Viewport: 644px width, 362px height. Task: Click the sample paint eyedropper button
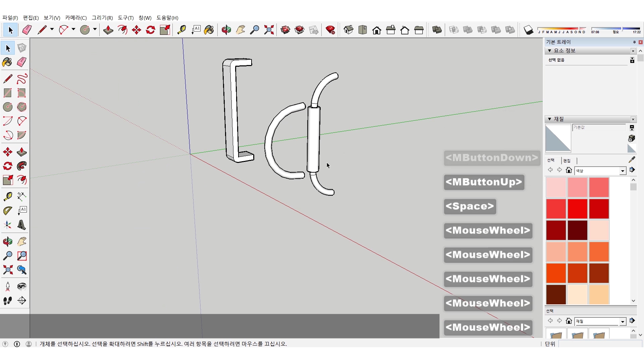tap(632, 160)
